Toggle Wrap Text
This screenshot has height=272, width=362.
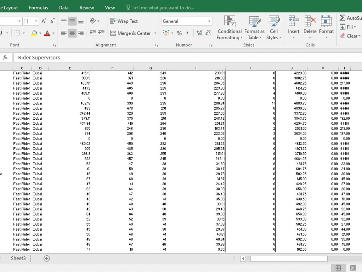[124, 21]
